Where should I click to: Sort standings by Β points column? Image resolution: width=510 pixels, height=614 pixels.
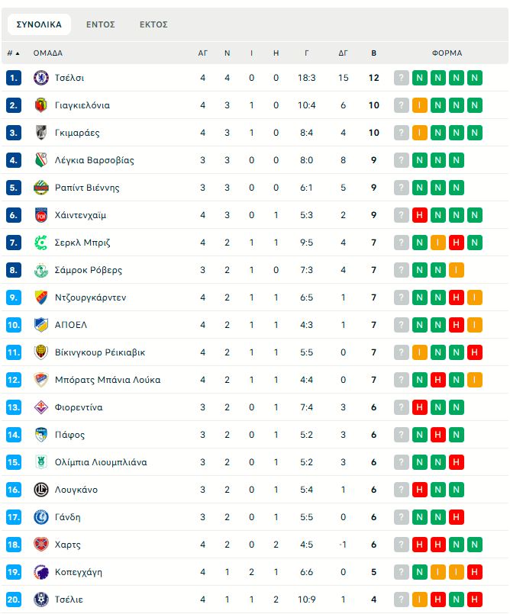pyautogui.click(x=373, y=53)
